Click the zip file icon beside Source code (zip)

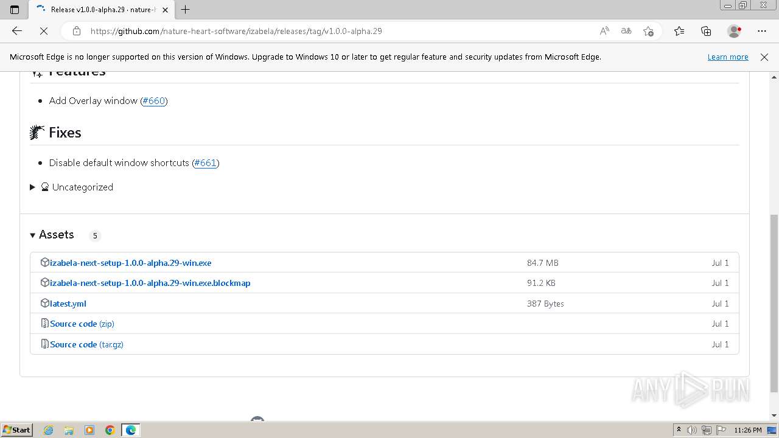[44, 323]
